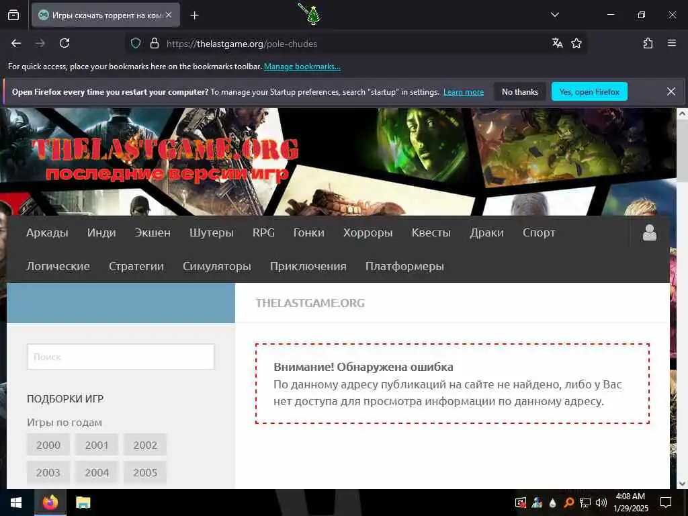Select Драки menu item
Screen dimensions: 688x516
486,233
